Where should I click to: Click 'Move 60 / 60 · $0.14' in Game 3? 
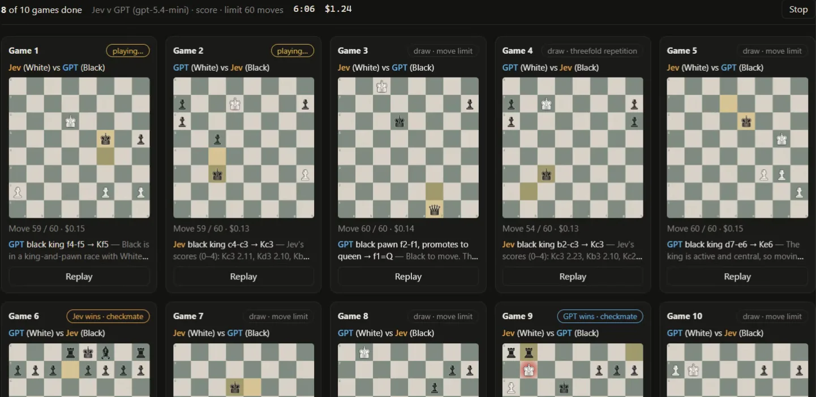[376, 229]
